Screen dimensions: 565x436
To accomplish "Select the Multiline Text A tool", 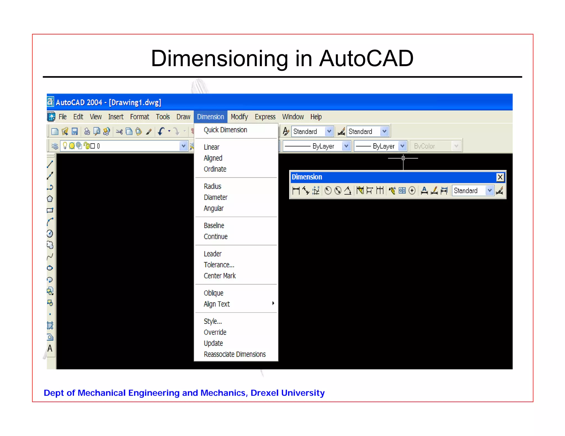I will 50,348.
